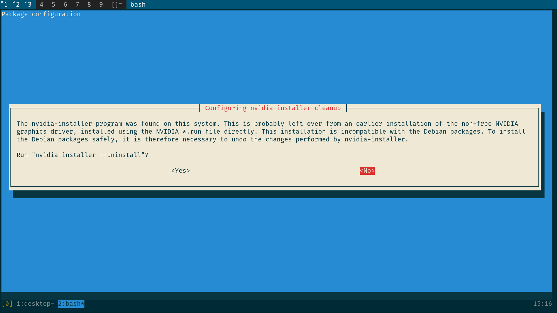The image size is (557, 313).
Task: Switch to workspace tag 6
Action: click(x=65, y=4)
